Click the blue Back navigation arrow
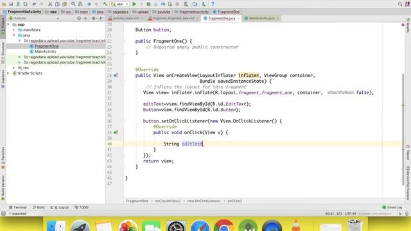 pyautogui.click(x=89, y=4)
